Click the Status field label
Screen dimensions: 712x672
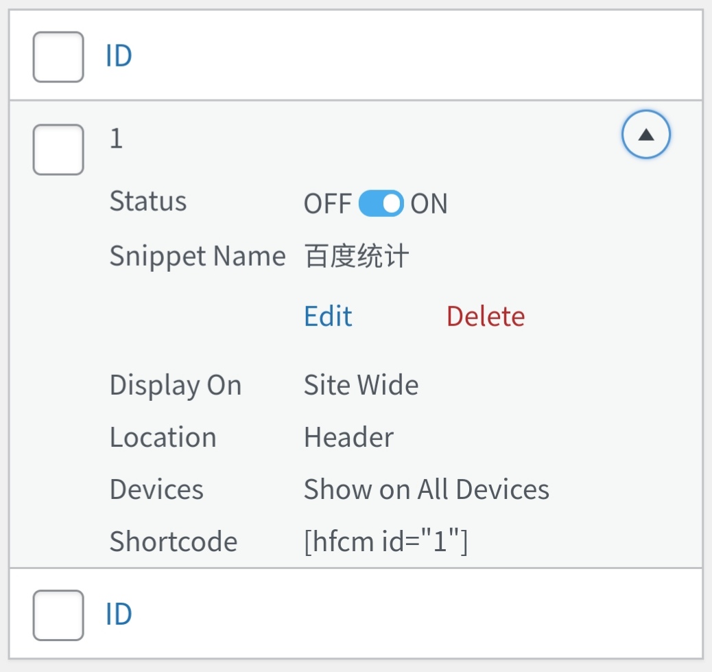[x=148, y=201]
